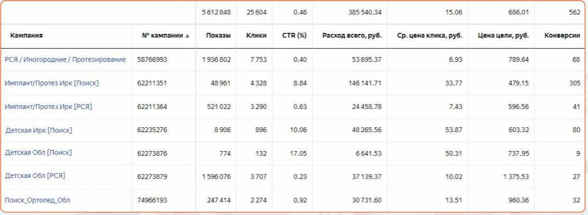
Task: Open Имплант/Протез Ирк [Поиск] campaign
Action: pyautogui.click(x=51, y=83)
